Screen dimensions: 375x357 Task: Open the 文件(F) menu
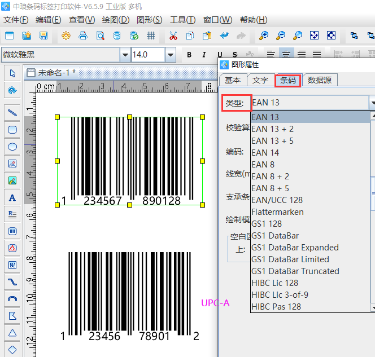16,20
